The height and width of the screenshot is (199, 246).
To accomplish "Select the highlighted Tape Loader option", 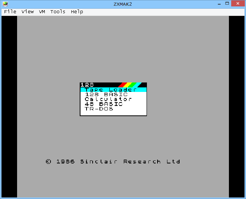I will (110, 90).
